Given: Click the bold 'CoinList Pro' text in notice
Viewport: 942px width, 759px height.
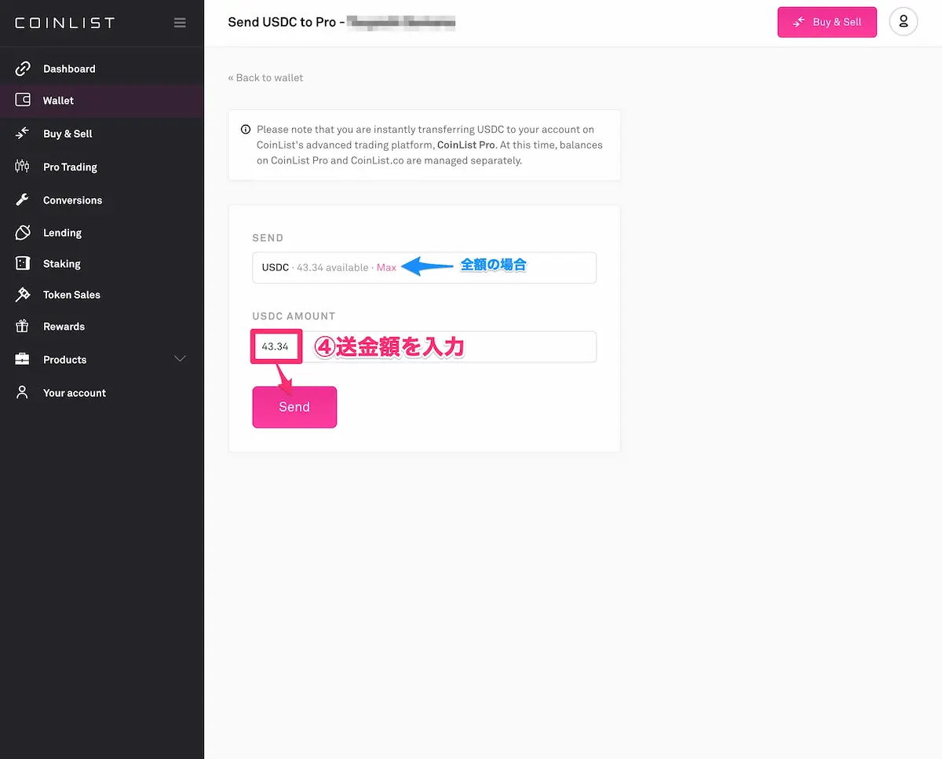Looking at the screenshot, I should tap(466, 145).
